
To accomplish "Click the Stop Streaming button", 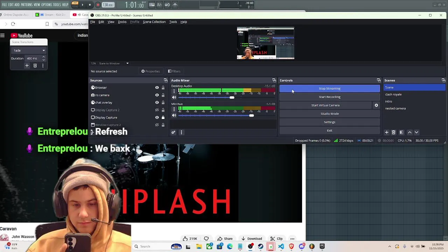I will tap(329, 89).
